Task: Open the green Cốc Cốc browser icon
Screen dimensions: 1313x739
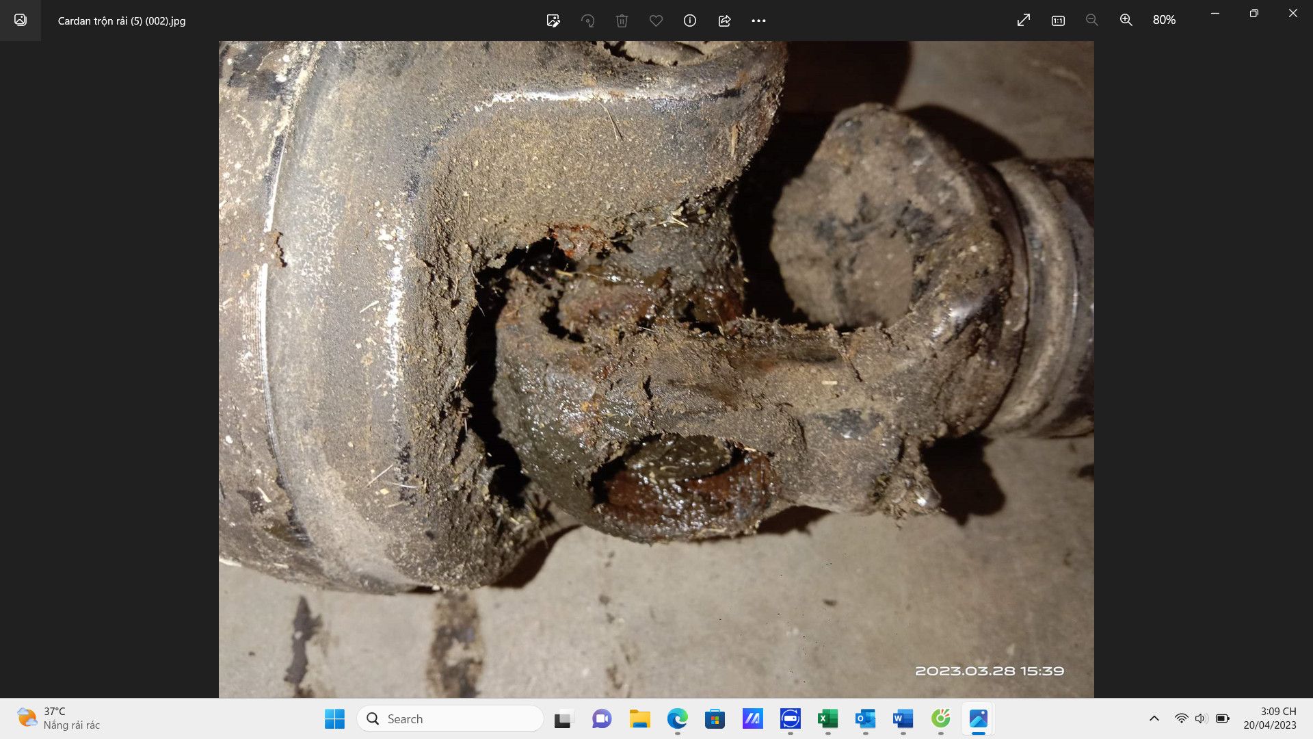Action: click(941, 718)
